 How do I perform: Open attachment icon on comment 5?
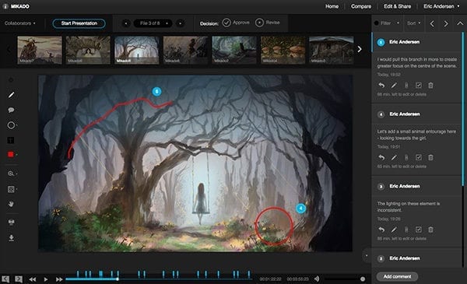pos(406,86)
